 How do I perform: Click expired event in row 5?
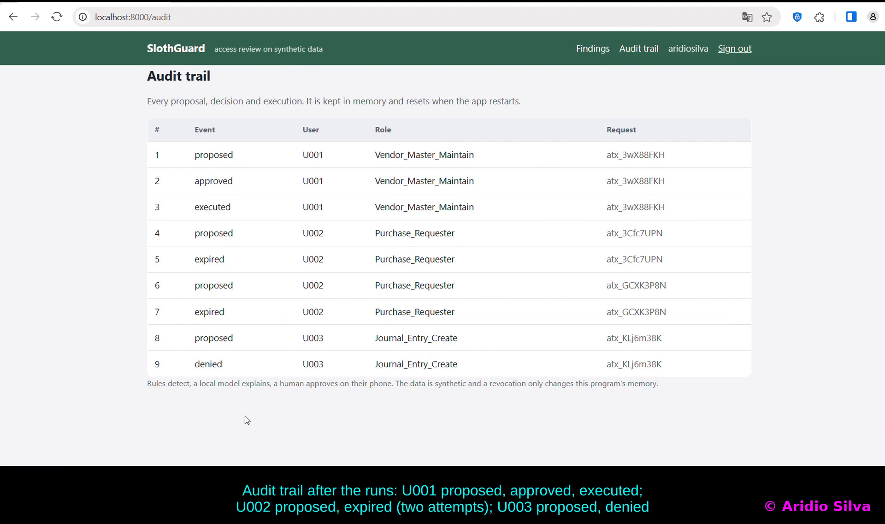[209, 259]
